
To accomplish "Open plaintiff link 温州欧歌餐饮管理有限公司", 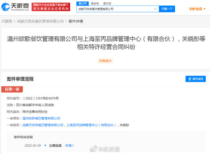I will point(41,118).
